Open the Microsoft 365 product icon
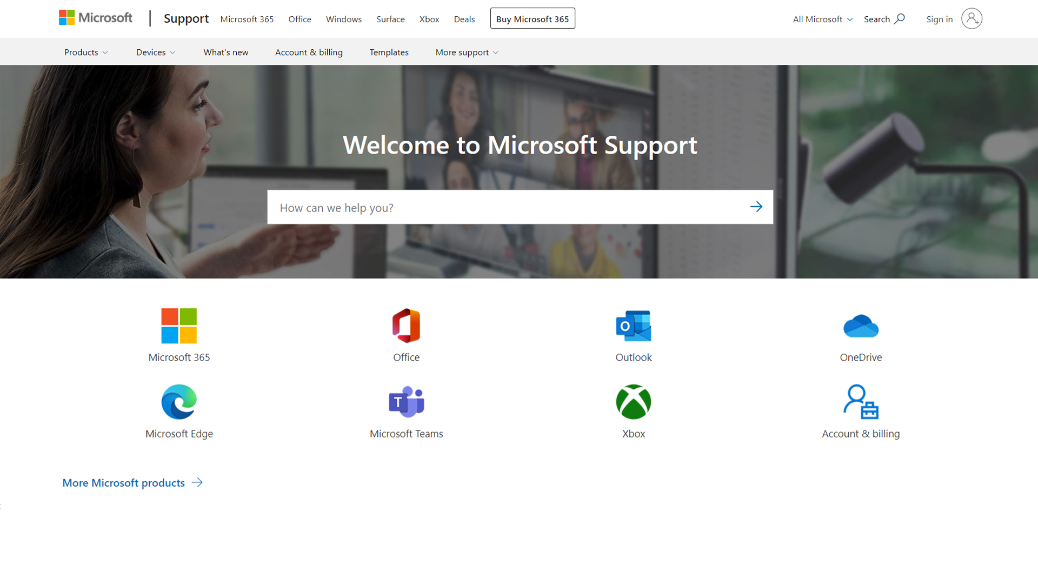The width and height of the screenshot is (1038, 584). coord(179,326)
